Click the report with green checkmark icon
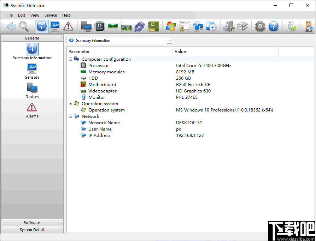Viewport: 316px width, 241px height. (291, 26)
